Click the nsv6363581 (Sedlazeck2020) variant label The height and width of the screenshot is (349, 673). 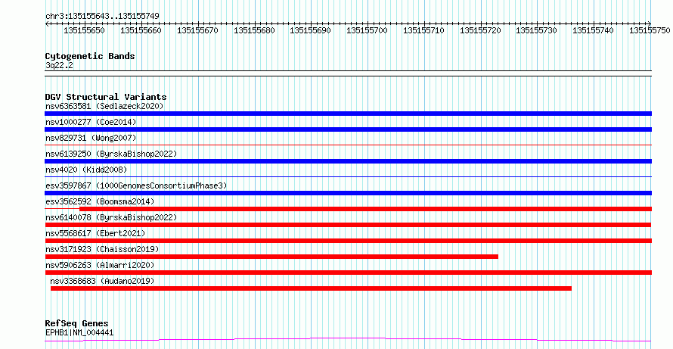(x=104, y=106)
